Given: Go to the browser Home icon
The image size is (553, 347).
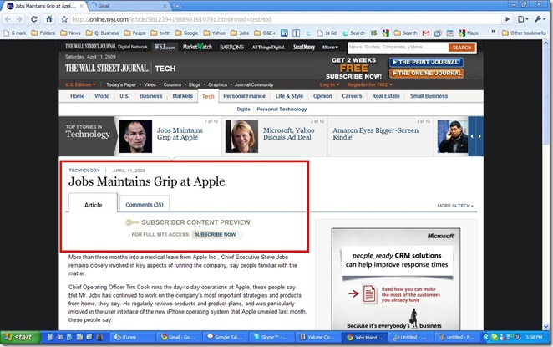Looking at the screenshot, I should coord(49,19).
